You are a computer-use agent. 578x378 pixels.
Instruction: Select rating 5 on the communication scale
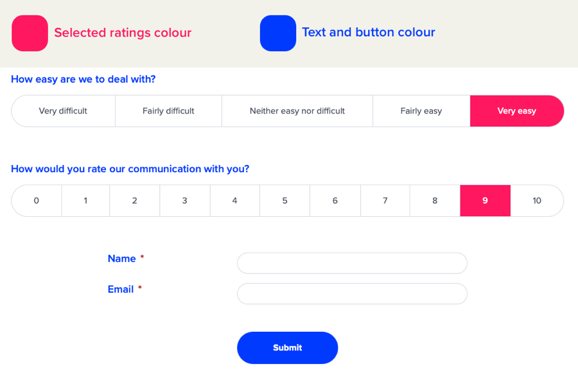(x=285, y=200)
